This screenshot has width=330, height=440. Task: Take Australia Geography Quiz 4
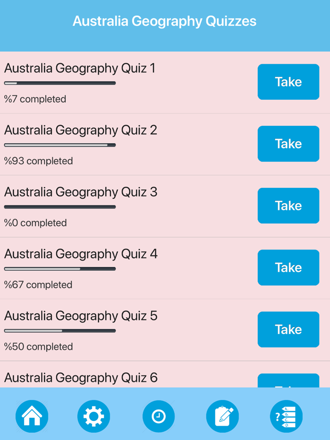pyautogui.click(x=288, y=268)
